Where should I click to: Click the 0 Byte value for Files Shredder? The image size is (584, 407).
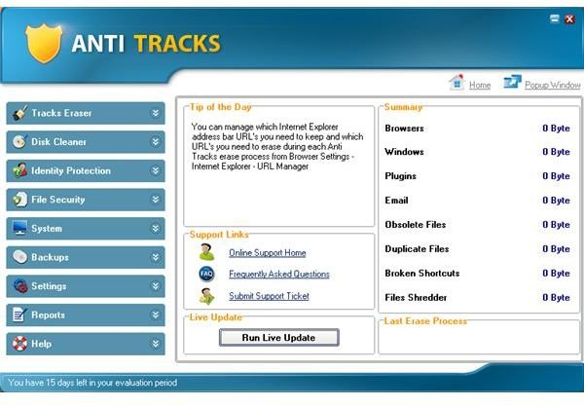pyautogui.click(x=556, y=297)
